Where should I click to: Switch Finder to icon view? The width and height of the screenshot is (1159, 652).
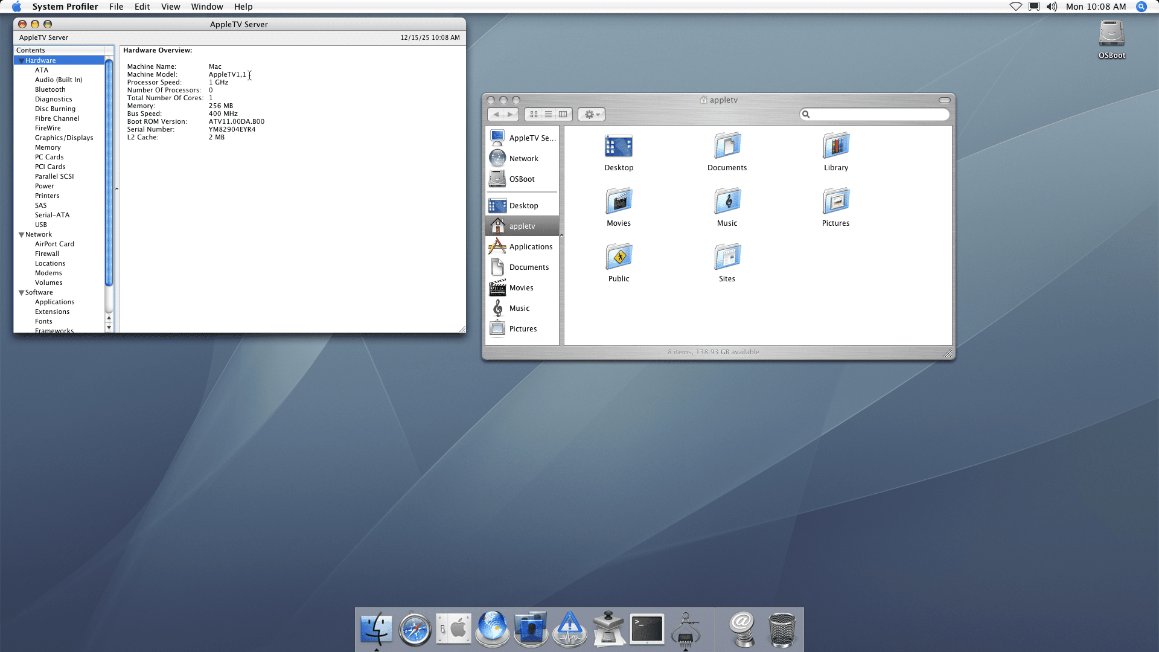534,115
